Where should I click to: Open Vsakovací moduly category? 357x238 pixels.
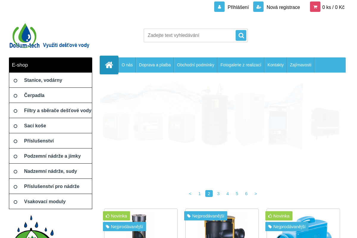tap(45, 202)
